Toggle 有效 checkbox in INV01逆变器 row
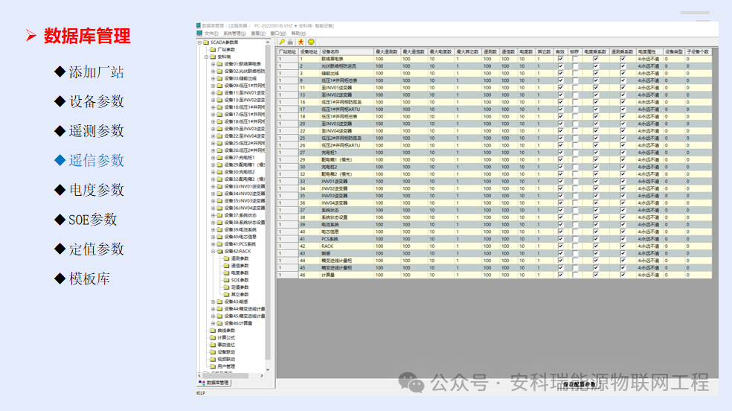732x411 pixels. pos(561,181)
